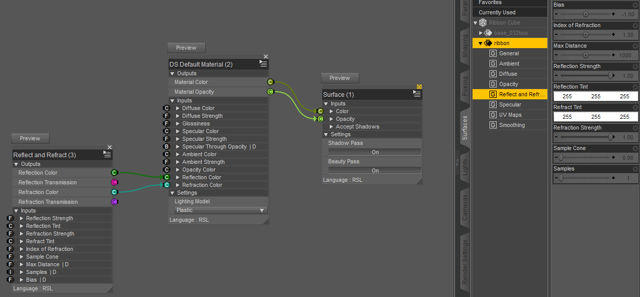Click Refraction Transmission purple output connector
Image resolution: width=640 pixels, height=297 pixels.
[x=114, y=202]
